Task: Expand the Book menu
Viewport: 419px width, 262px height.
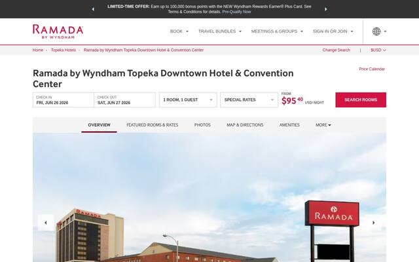Action: coord(179,31)
